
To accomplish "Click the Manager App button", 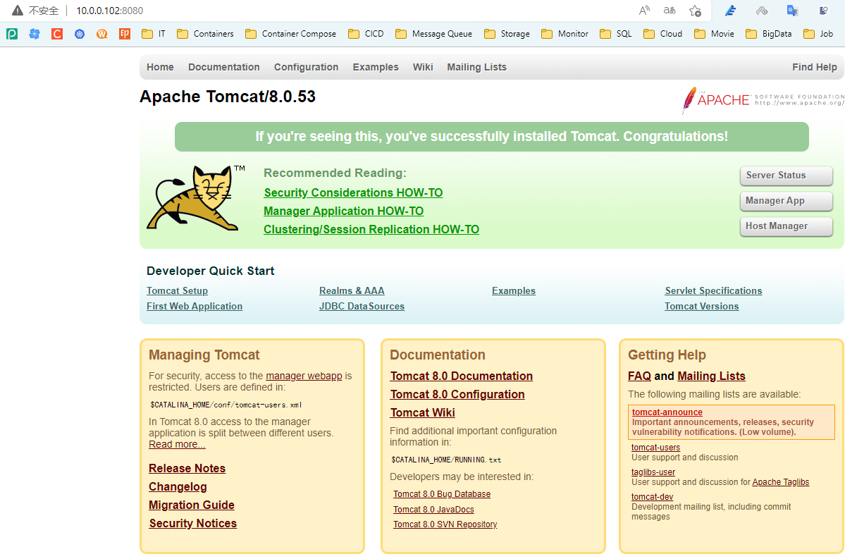I will click(x=787, y=201).
